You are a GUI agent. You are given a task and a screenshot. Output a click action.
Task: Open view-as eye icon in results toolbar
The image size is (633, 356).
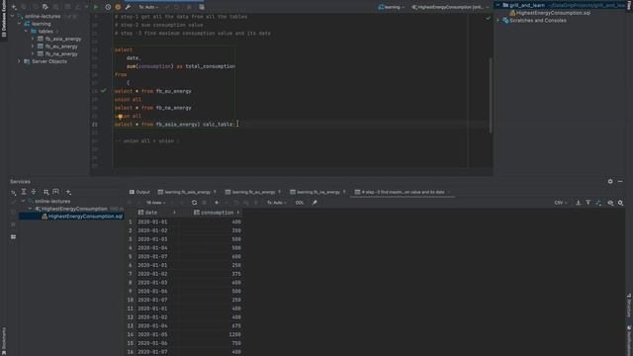[610, 203]
